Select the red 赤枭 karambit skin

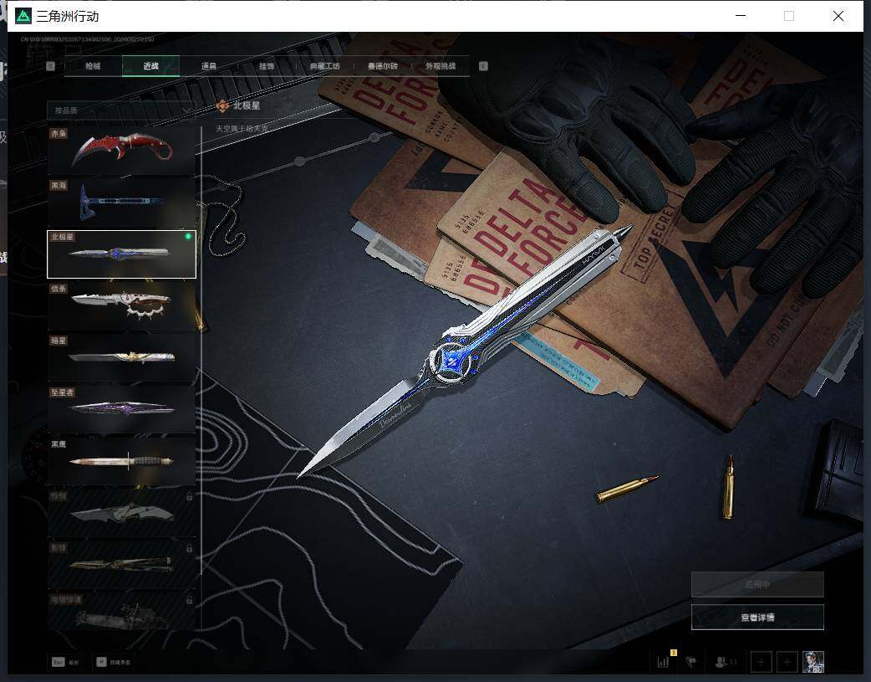click(x=122, y=151)
